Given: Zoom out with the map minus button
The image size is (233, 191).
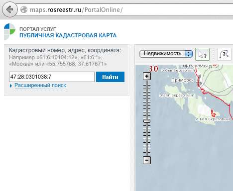Looking at the screenshot, I should pyautogui.click(x=147, y=160).
